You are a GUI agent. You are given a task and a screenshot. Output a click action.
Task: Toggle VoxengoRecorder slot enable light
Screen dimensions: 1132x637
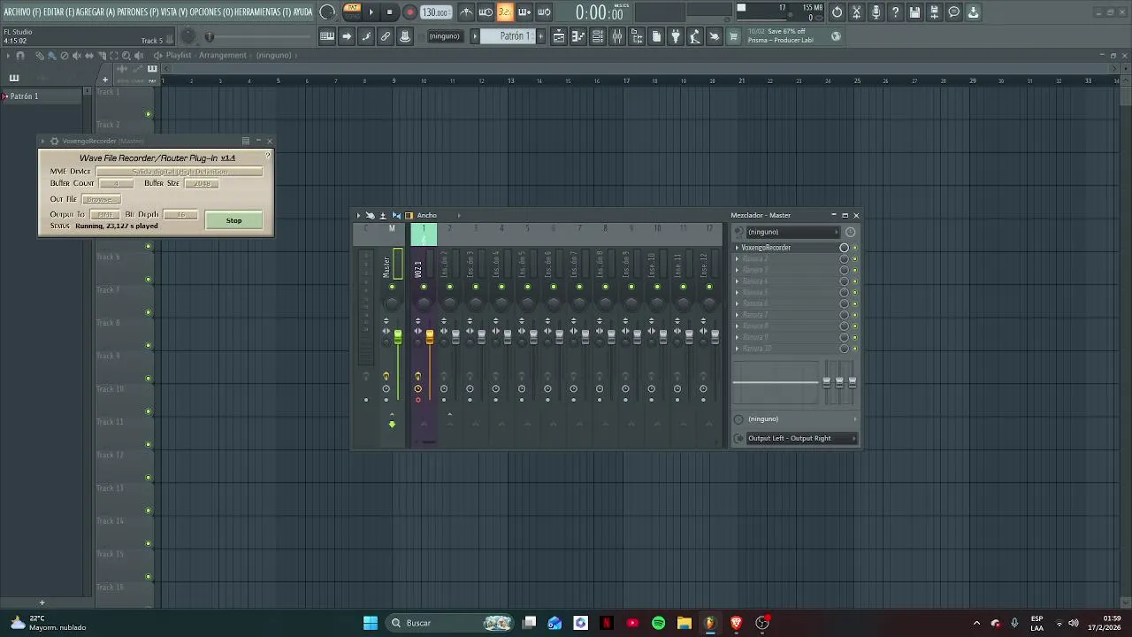[854, 248]
